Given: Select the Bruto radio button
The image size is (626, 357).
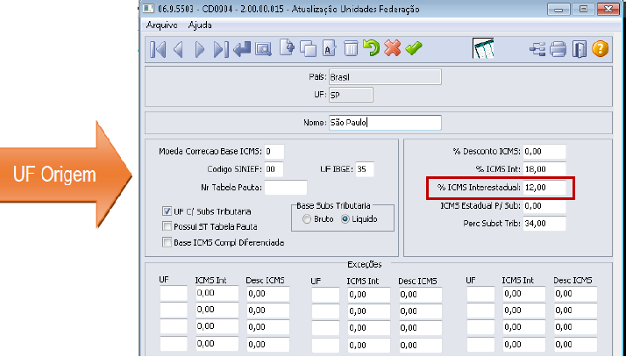Looking at the screenshot, I should pyautogui.click(x=307, y=219).
